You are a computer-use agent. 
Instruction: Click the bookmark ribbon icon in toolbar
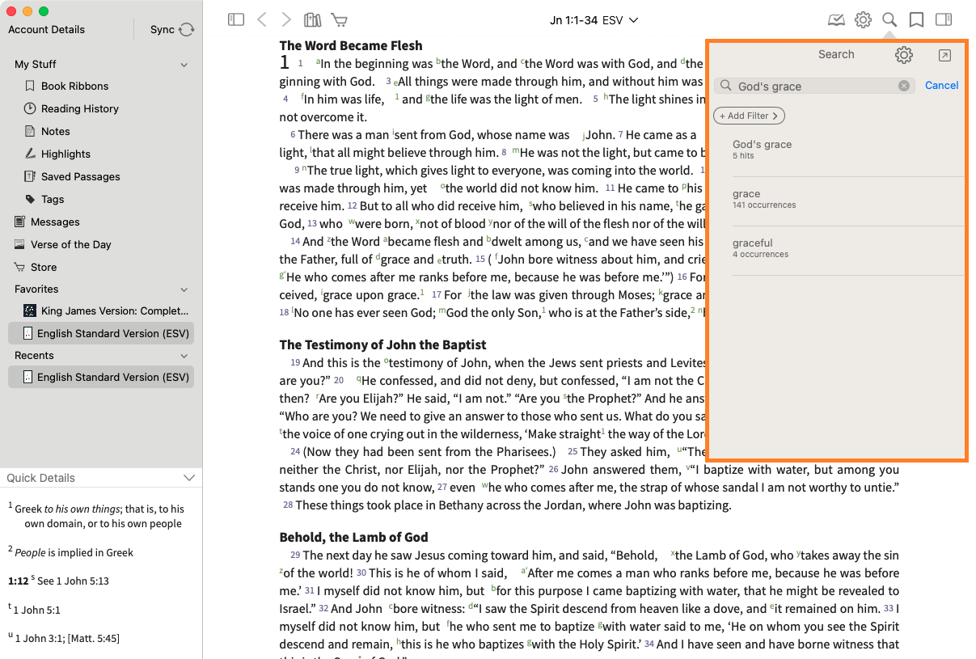point(916,19)
